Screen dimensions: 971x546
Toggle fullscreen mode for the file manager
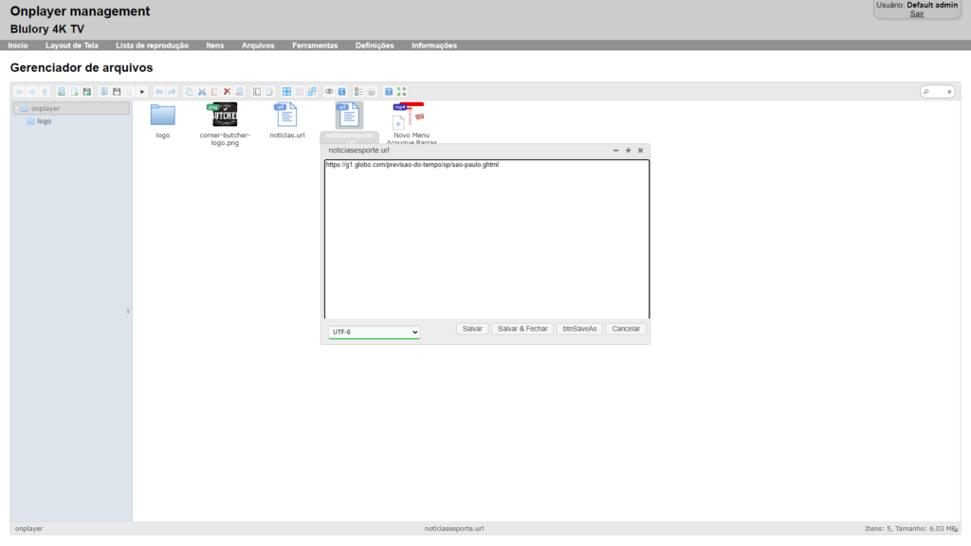402,92
